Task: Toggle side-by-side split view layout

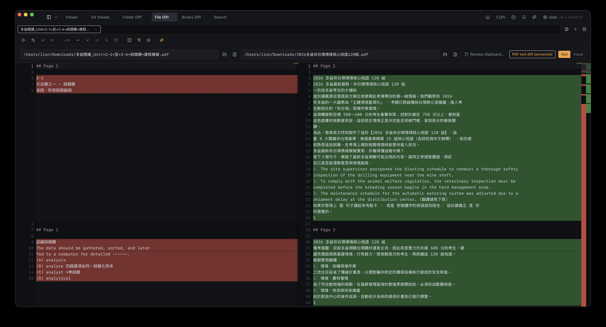Action: point(130,40)
